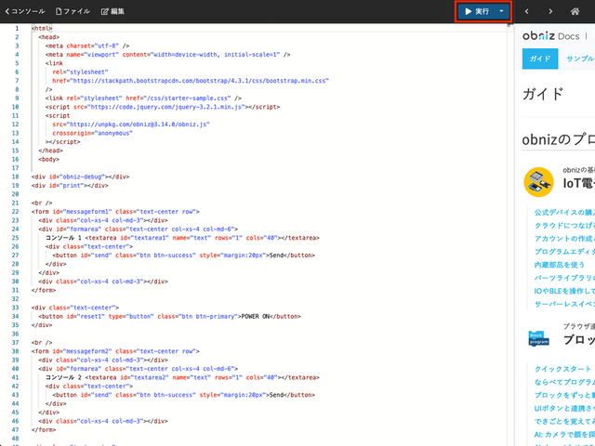Click the docs forward arrow icon
This screenshot has width=595, height=446.
coord(551,11)
